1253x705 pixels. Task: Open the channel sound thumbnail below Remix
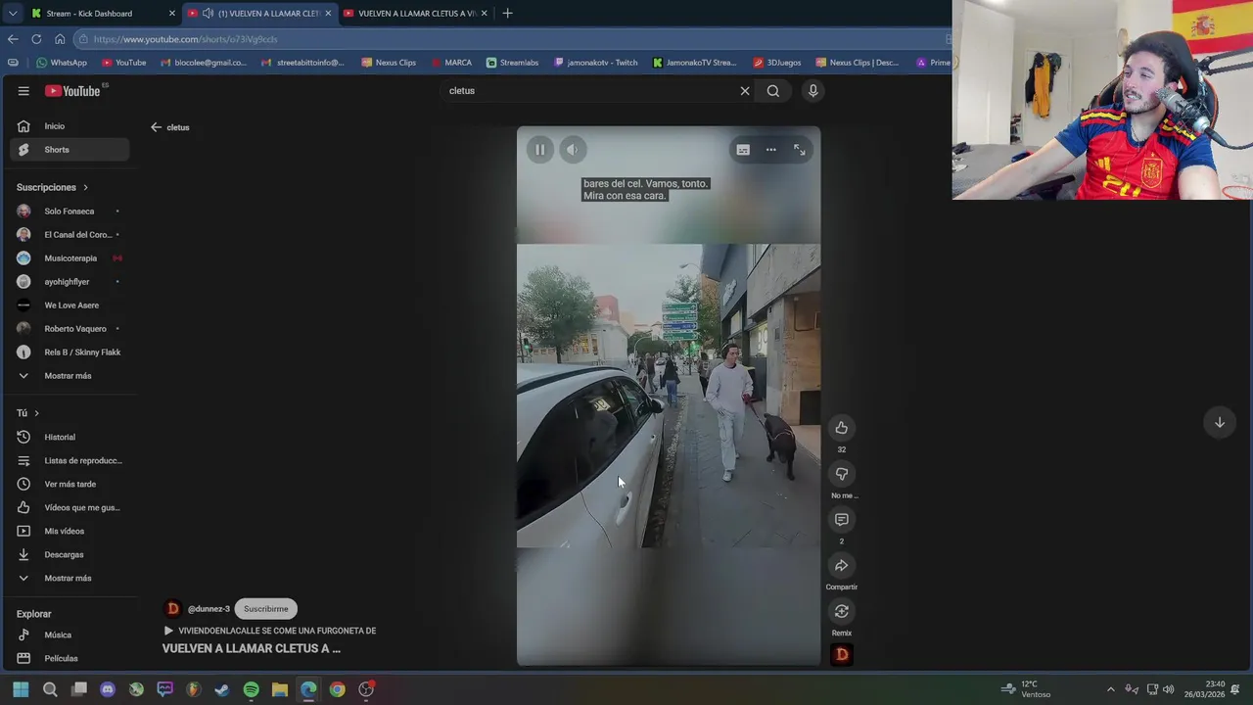[842, 655]
